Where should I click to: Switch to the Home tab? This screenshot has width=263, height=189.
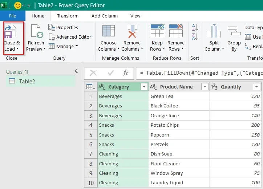tap(38, 16)
